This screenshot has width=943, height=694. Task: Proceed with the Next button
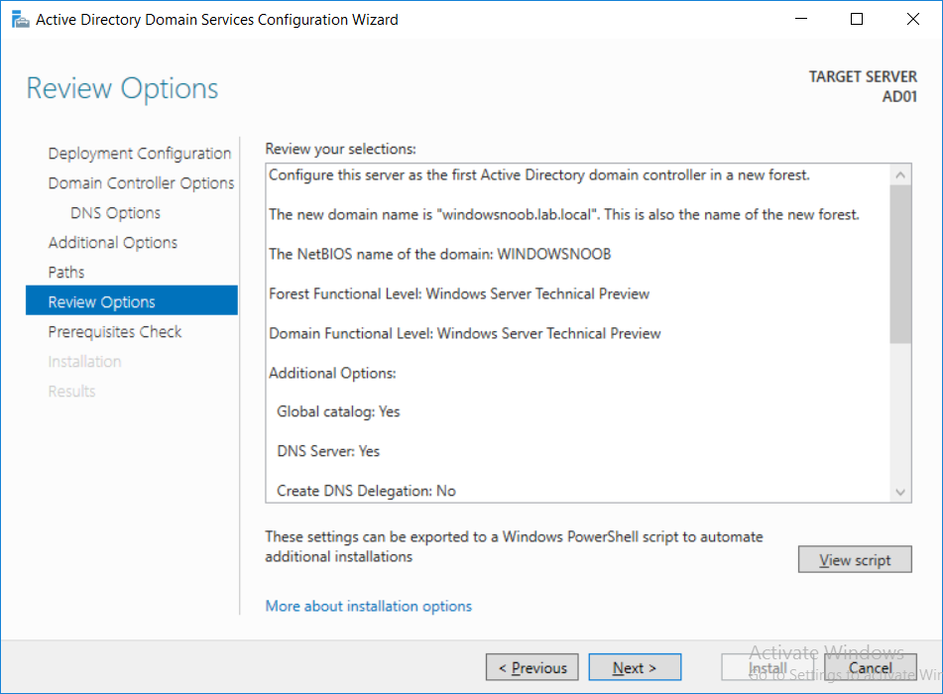(x=635, y=667)
